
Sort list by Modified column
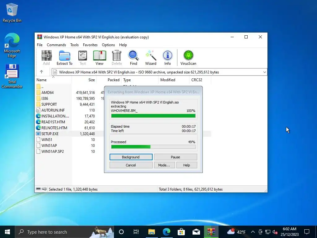[x=174, y=80]
